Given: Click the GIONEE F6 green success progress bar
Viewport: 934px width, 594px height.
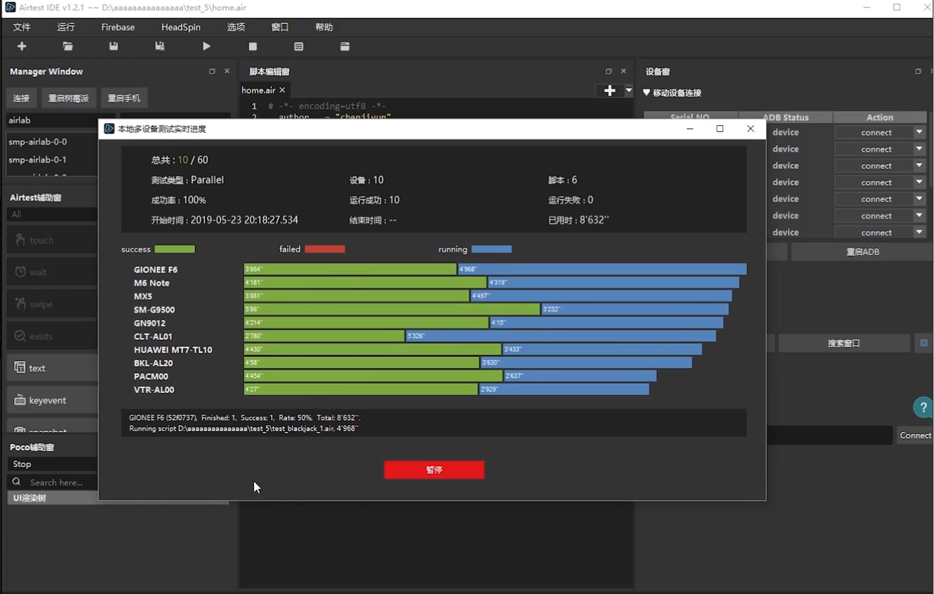Looking at the screenshot, I should 350,269.
